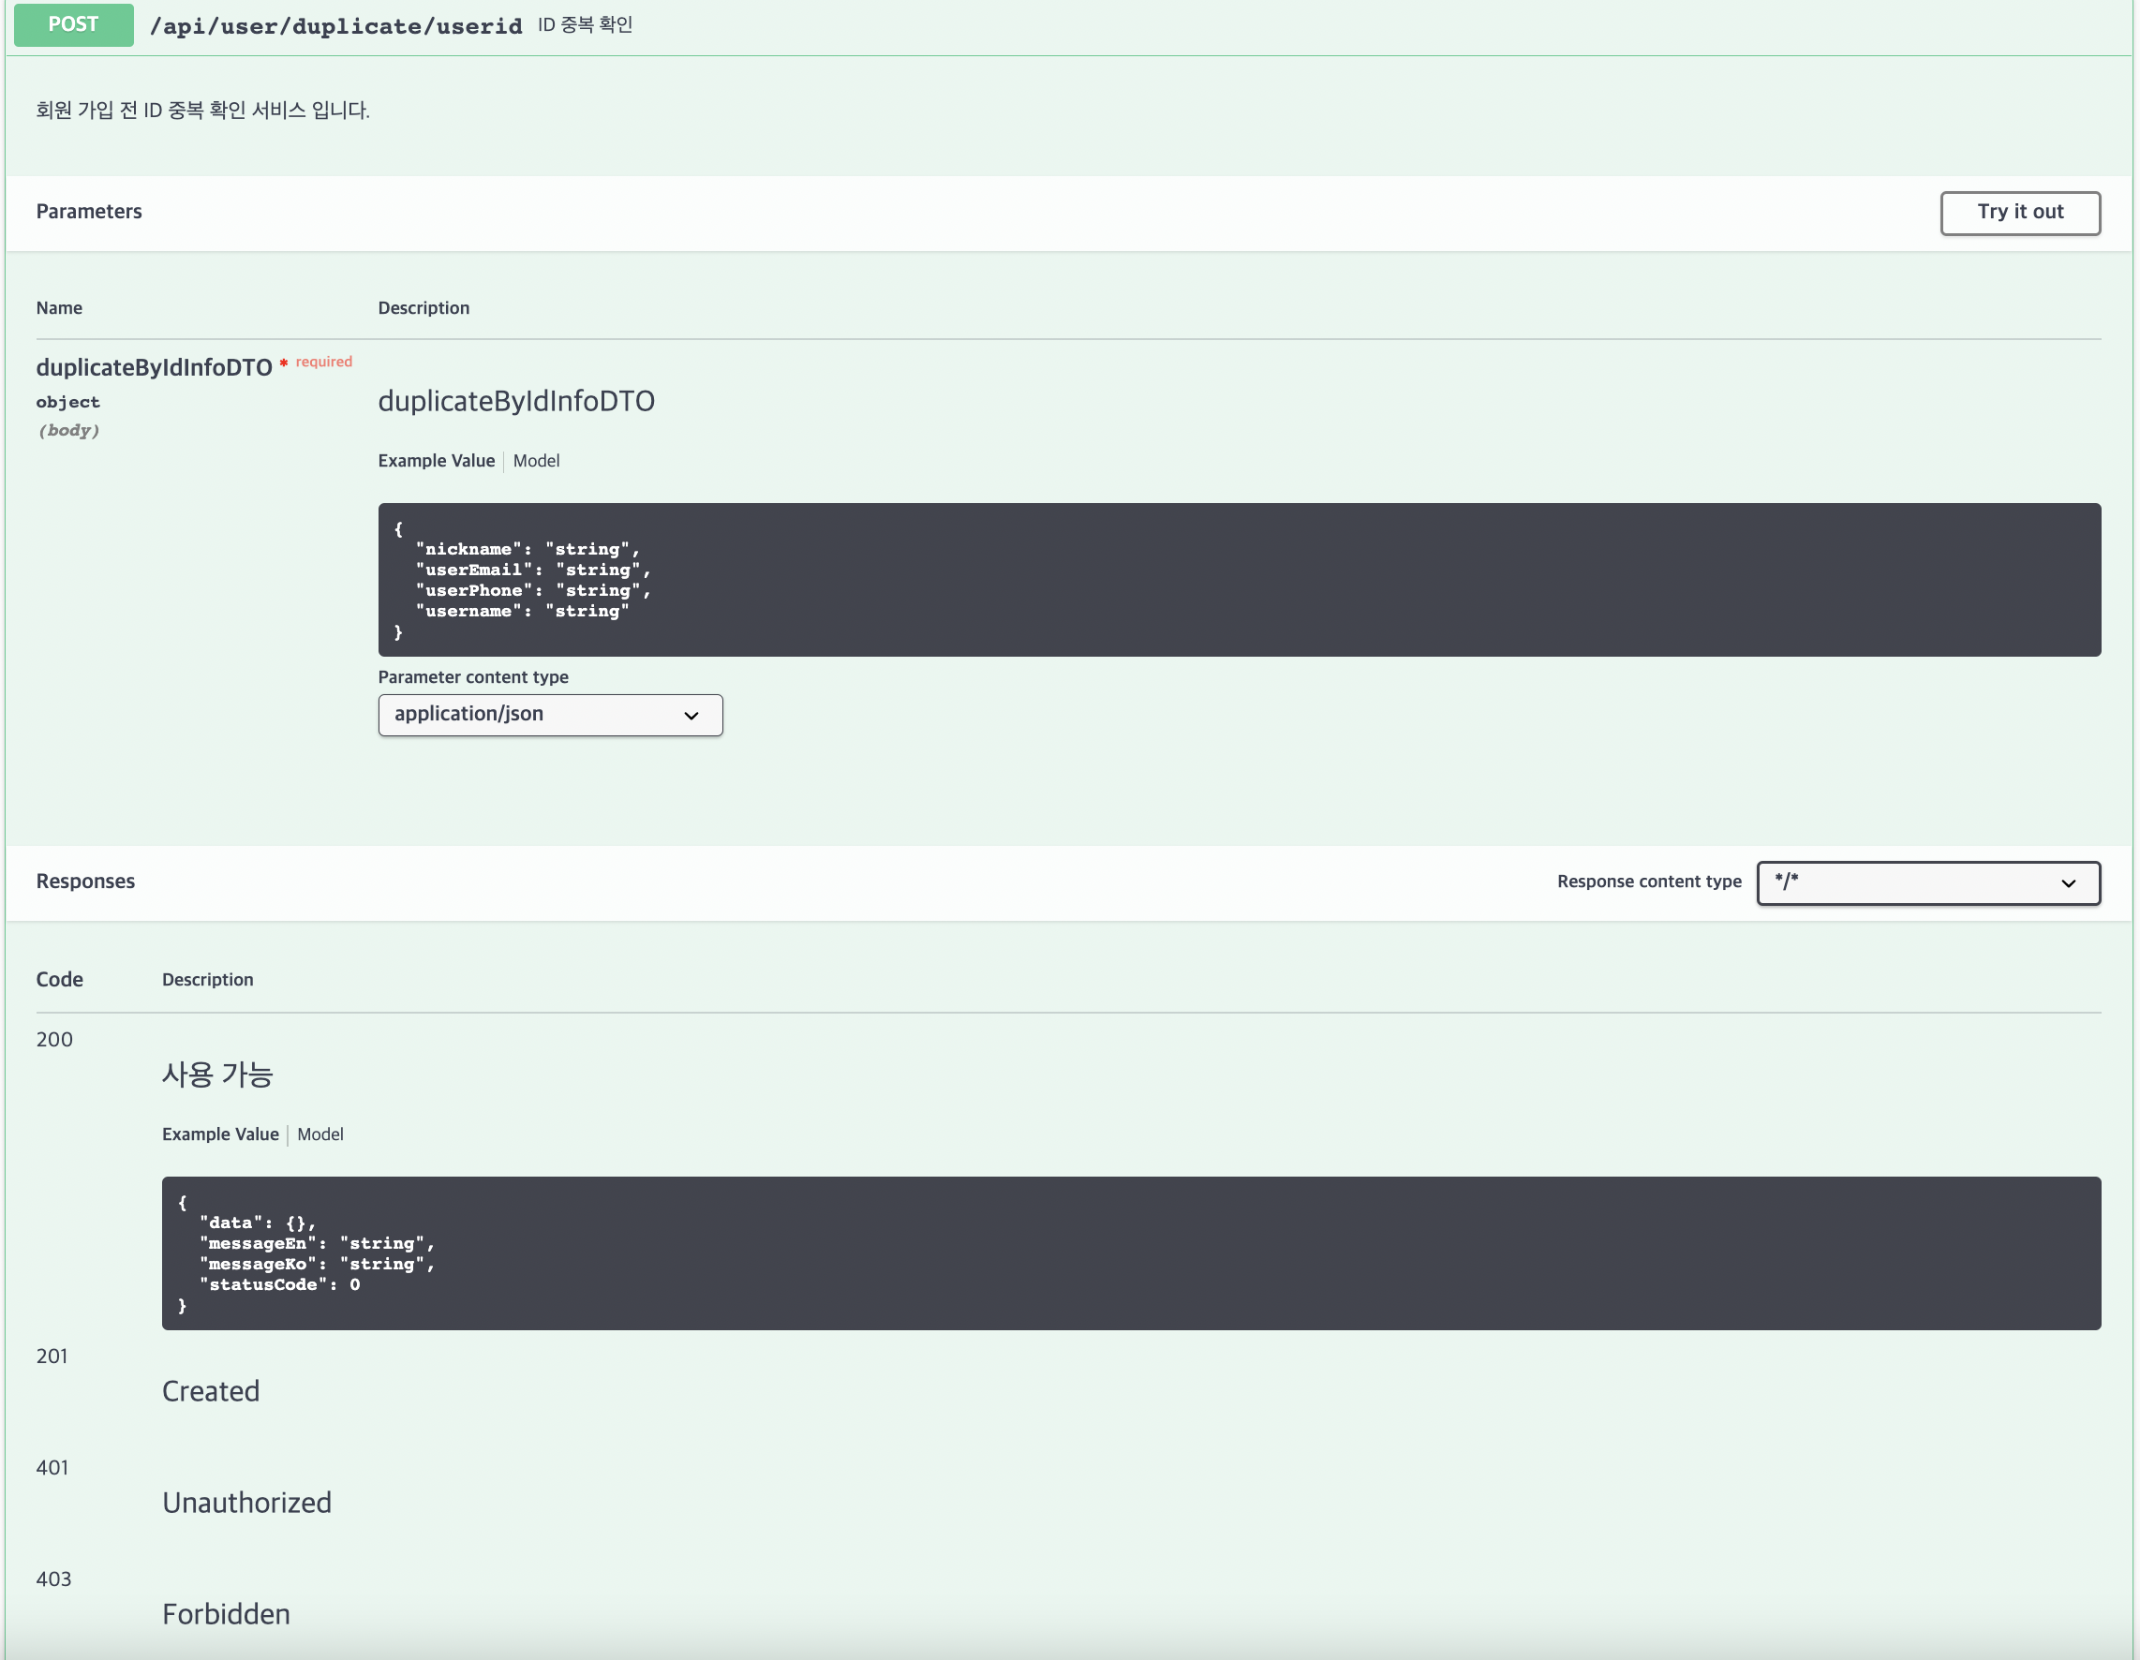Click the Responses section header
Screen dimensions: 2140x1660
tap(85, 881)
